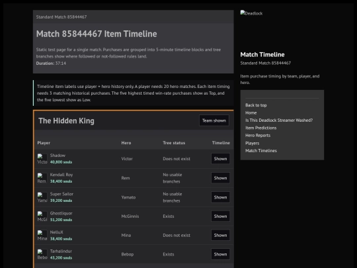Click Shadow's Victor hero avatar
This screenshot has height=268, width=357.
[42, 159]
